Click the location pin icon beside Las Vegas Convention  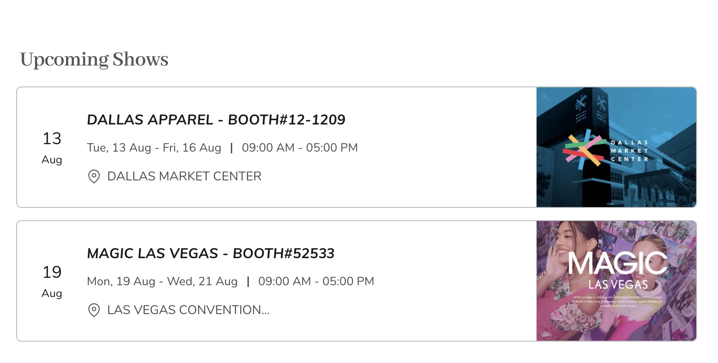94,310
